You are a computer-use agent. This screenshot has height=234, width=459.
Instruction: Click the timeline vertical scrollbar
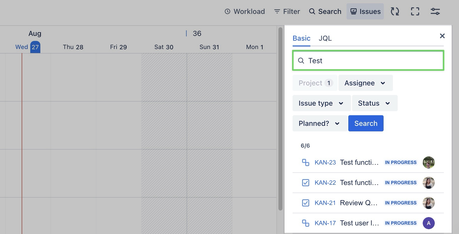pos(280,119)
